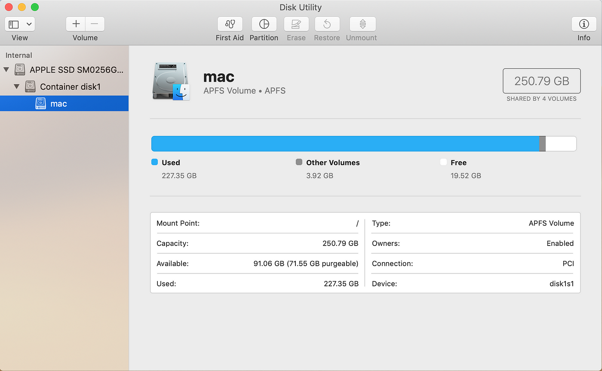Click the 'Free' legend label
The image size is (602, 371).
(459, 163)
